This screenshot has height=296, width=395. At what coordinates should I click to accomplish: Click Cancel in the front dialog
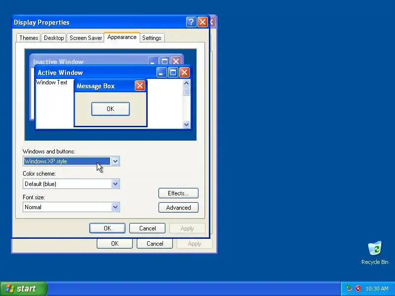point(147,228)
